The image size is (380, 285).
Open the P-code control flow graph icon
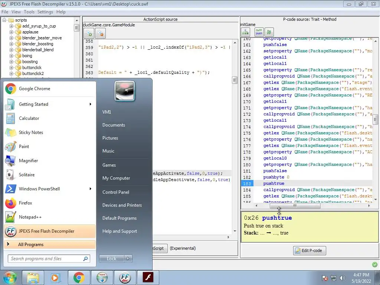[245, 32]
